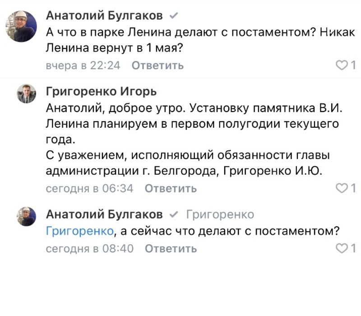Viewport: 361px width, 316px height.
Task: Like Anatoly Bulgakov's first comment with heart
Action: pyautogui.click(x=342, y=65)
